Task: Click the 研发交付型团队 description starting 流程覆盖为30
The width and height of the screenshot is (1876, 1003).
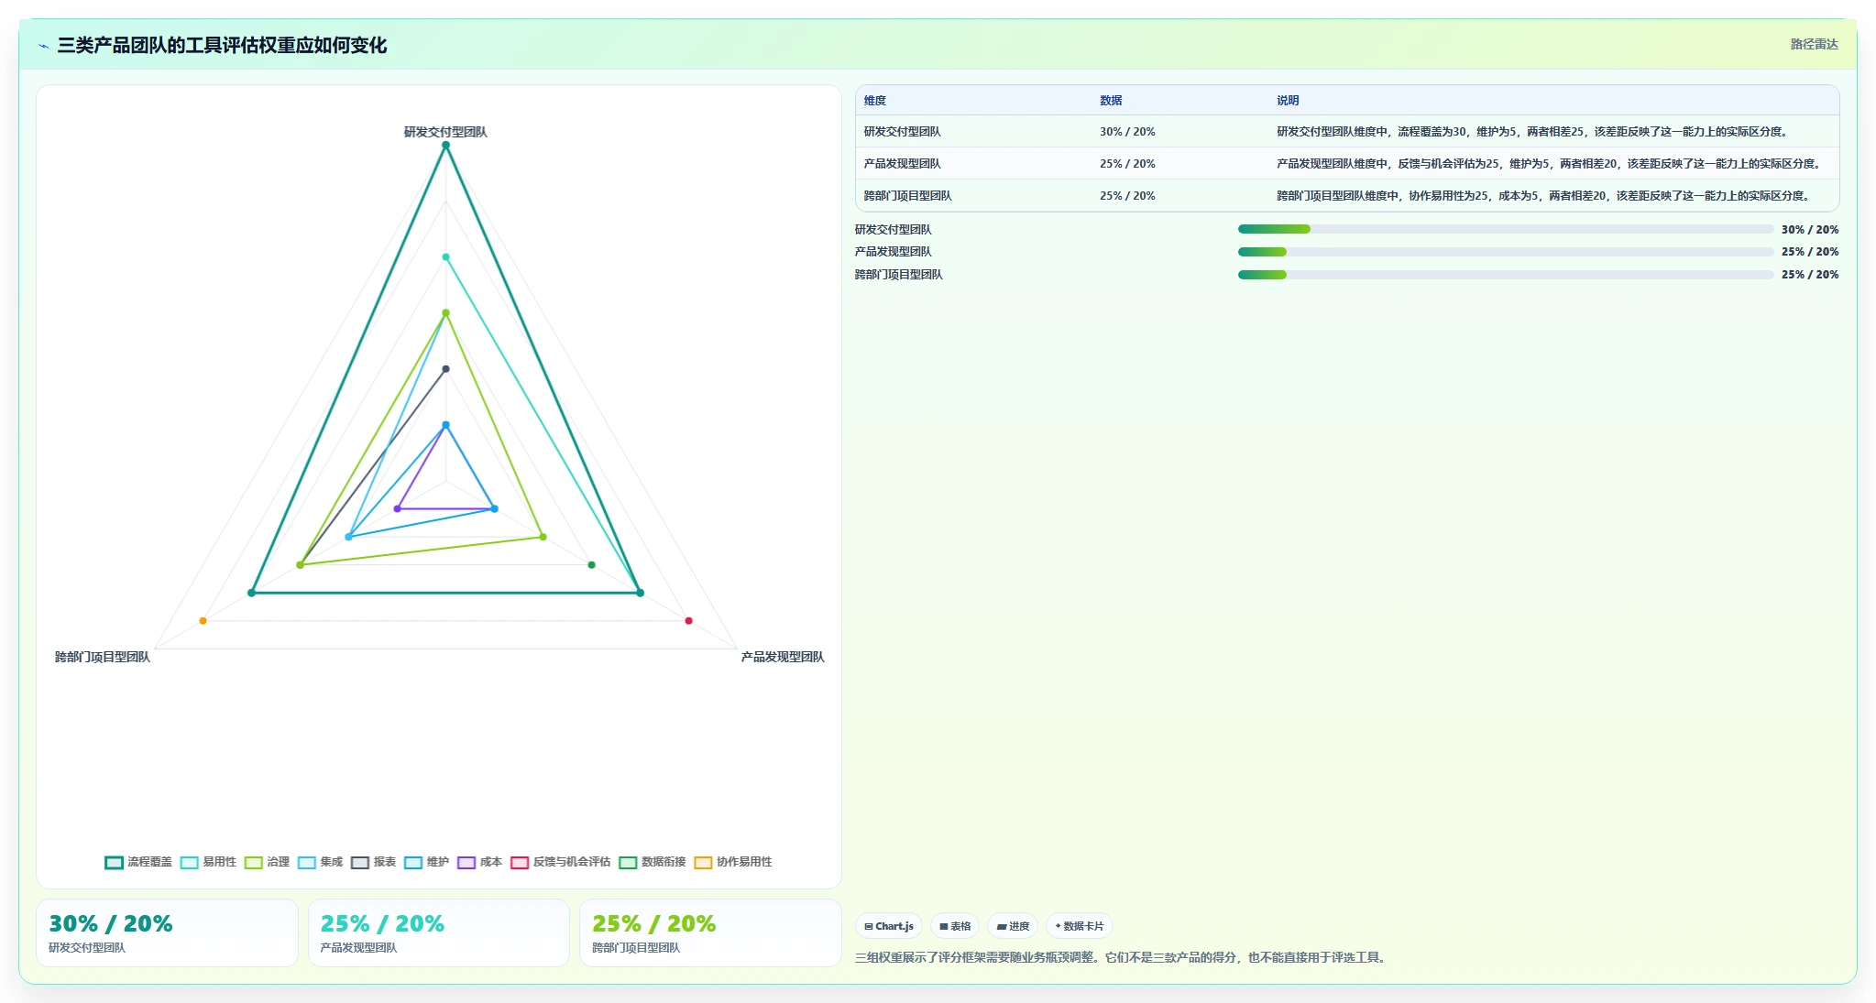Action: click(1532, 132)
